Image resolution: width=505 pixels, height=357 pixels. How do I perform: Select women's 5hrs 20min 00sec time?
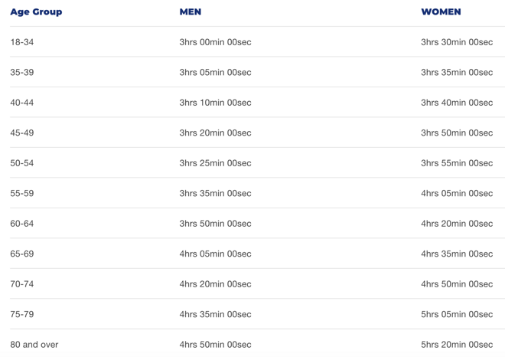[457, 345]
